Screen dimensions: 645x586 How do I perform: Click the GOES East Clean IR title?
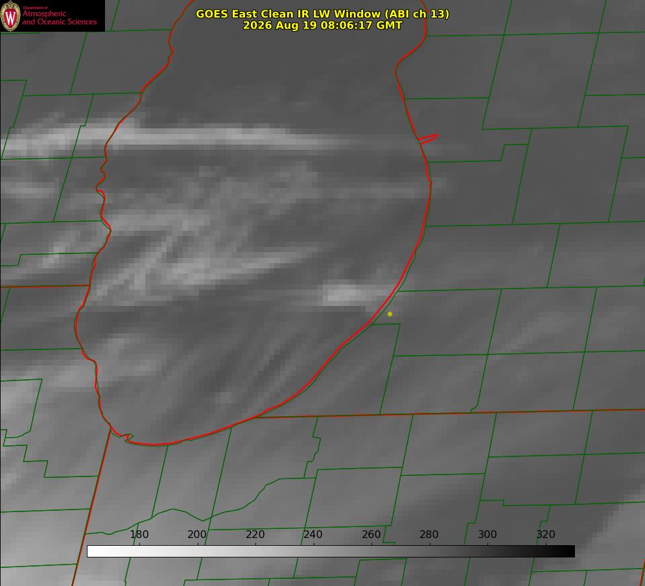click(x=323, y=14)
